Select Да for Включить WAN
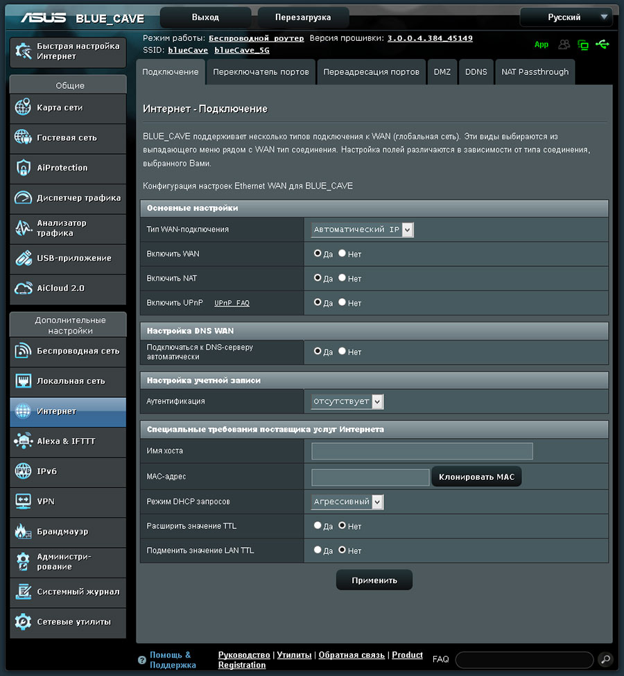Viewport: 624px width, 676px height. point(318,253)
